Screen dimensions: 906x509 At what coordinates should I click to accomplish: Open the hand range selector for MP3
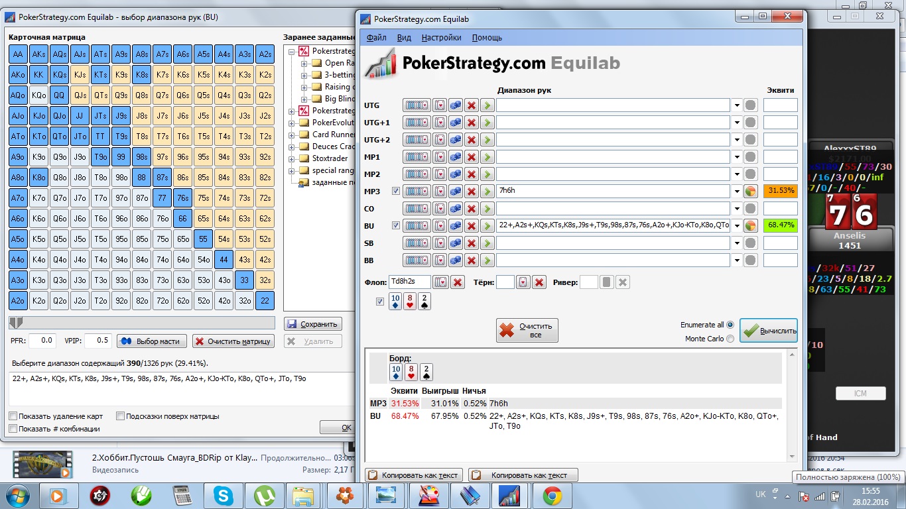click(x=417, y=192)
